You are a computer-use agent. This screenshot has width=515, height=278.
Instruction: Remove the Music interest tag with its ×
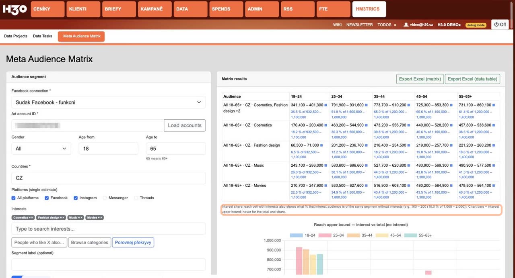click(x=81, y=218)
